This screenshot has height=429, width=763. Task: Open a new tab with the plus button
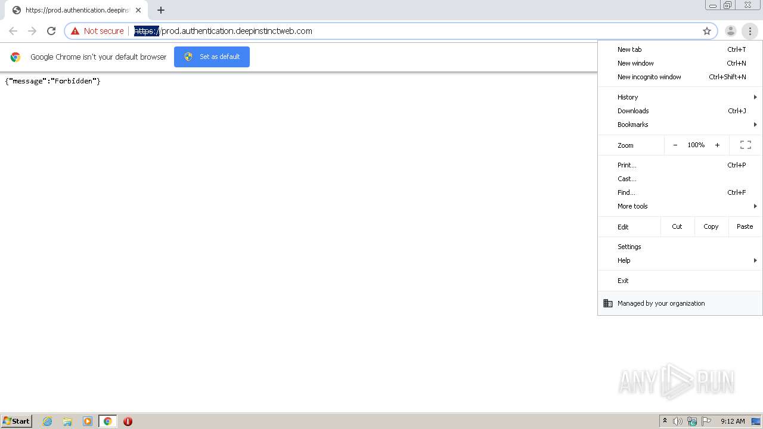pos(161,10)
